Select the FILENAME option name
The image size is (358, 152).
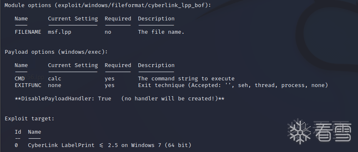28,32
